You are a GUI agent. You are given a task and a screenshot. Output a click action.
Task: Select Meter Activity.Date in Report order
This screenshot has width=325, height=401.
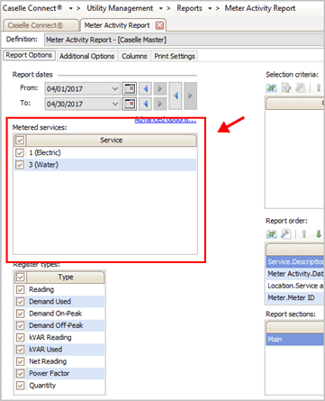[x=295, y=274]
